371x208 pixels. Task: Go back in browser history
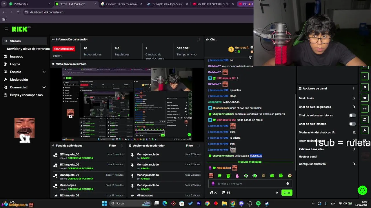(4, 12)
